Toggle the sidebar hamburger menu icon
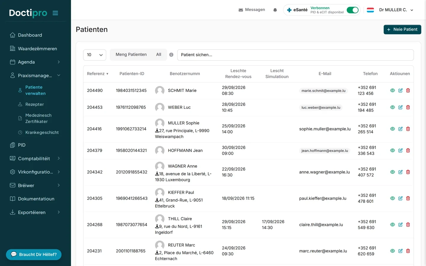This screenshot has height=266, width=426. [x=55, y=13]
